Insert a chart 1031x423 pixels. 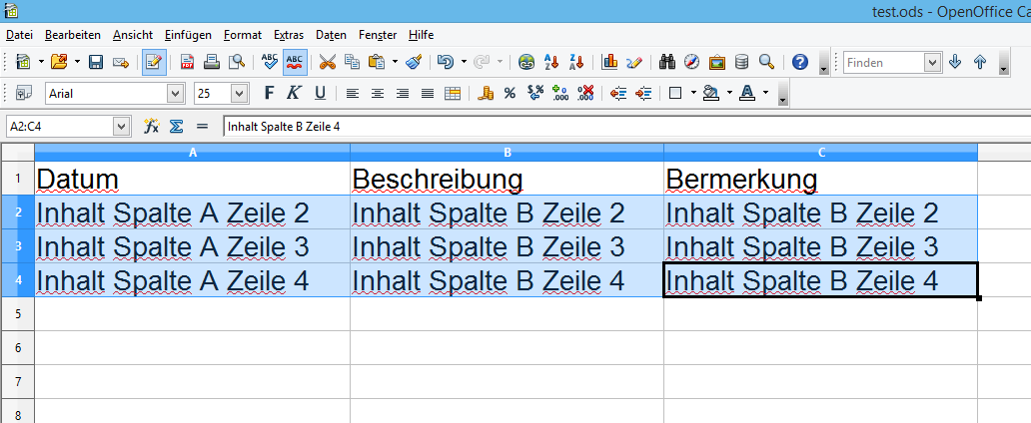(609, 62)
